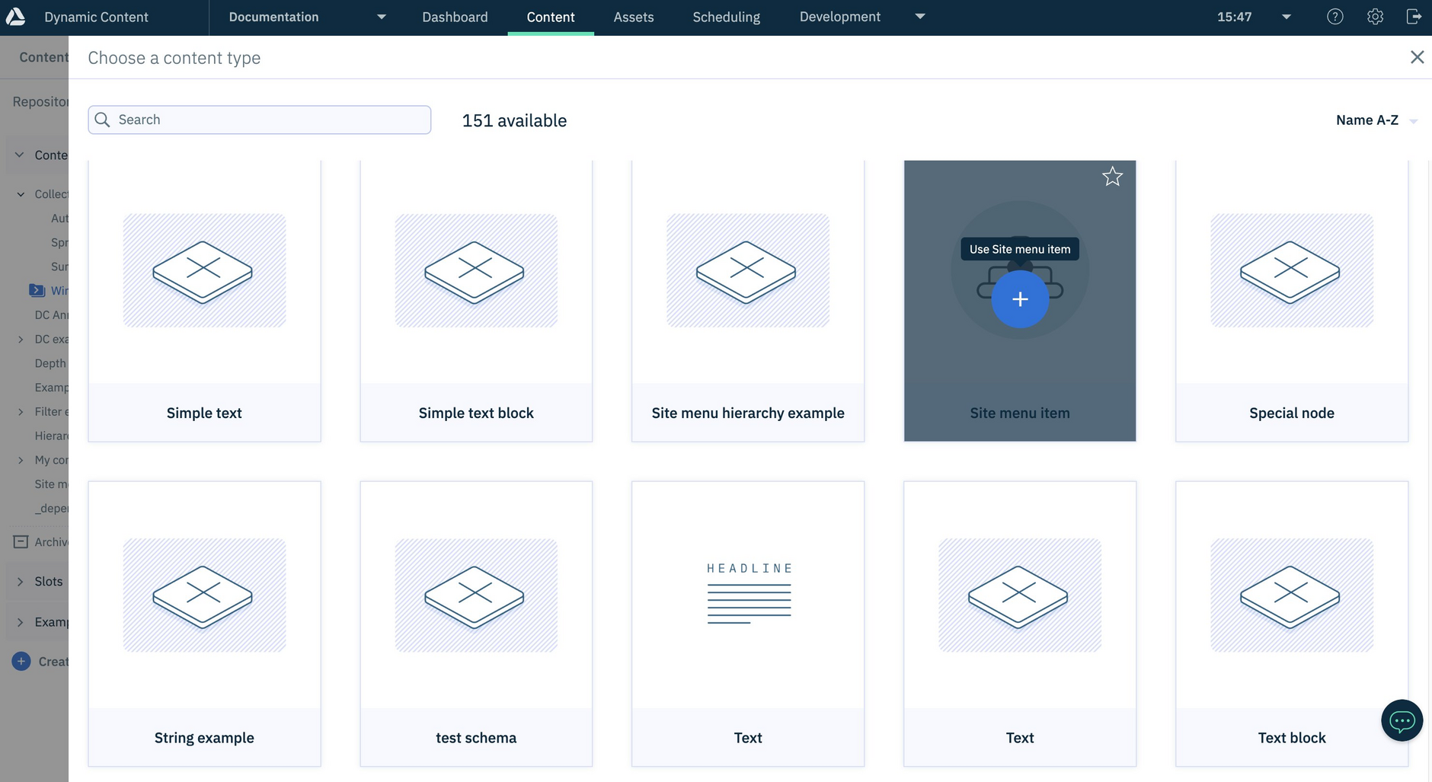Open the chat support bubble
The image size is (1432, 782).
[1402, 720]
